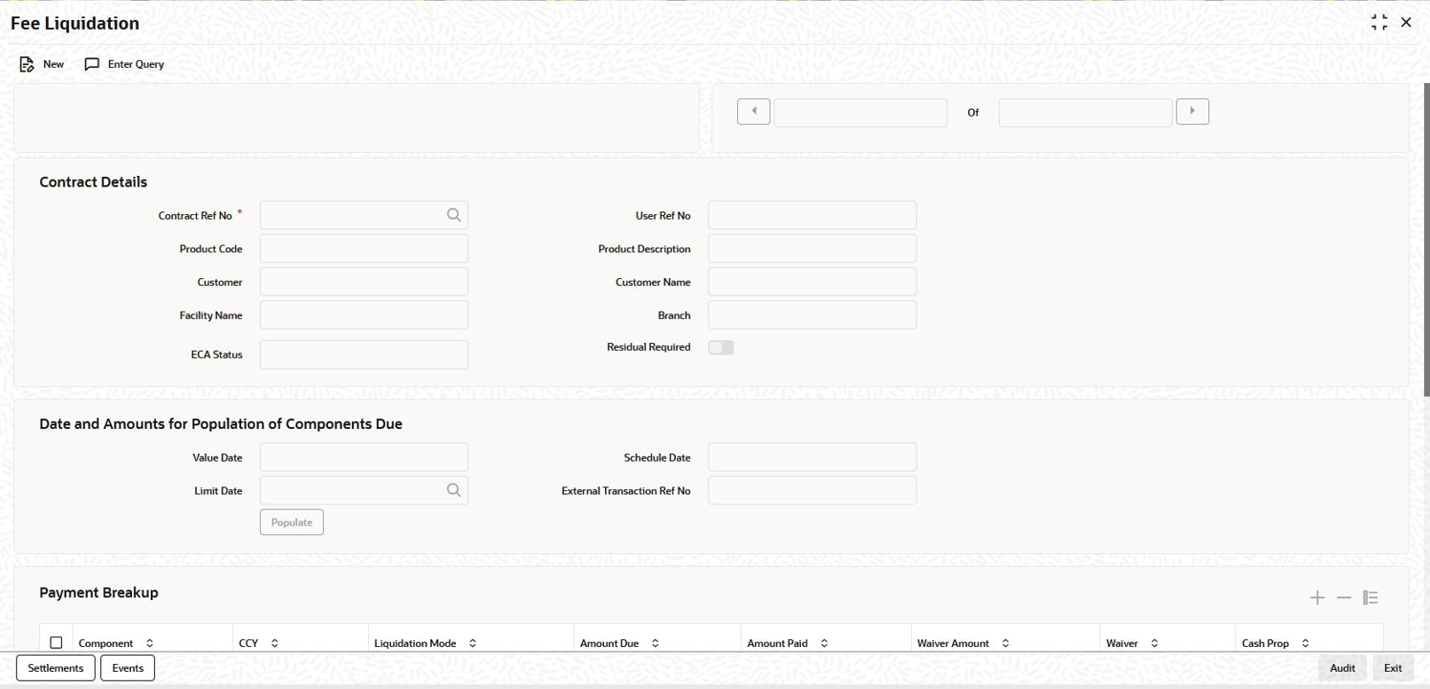Go to previous record arrow

pos(753,112)
